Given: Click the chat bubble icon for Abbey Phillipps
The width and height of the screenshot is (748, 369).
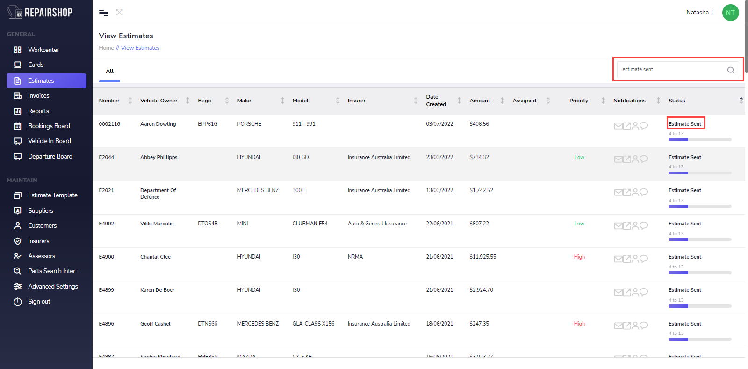Looking at the screenshot, I should [644, 159].
